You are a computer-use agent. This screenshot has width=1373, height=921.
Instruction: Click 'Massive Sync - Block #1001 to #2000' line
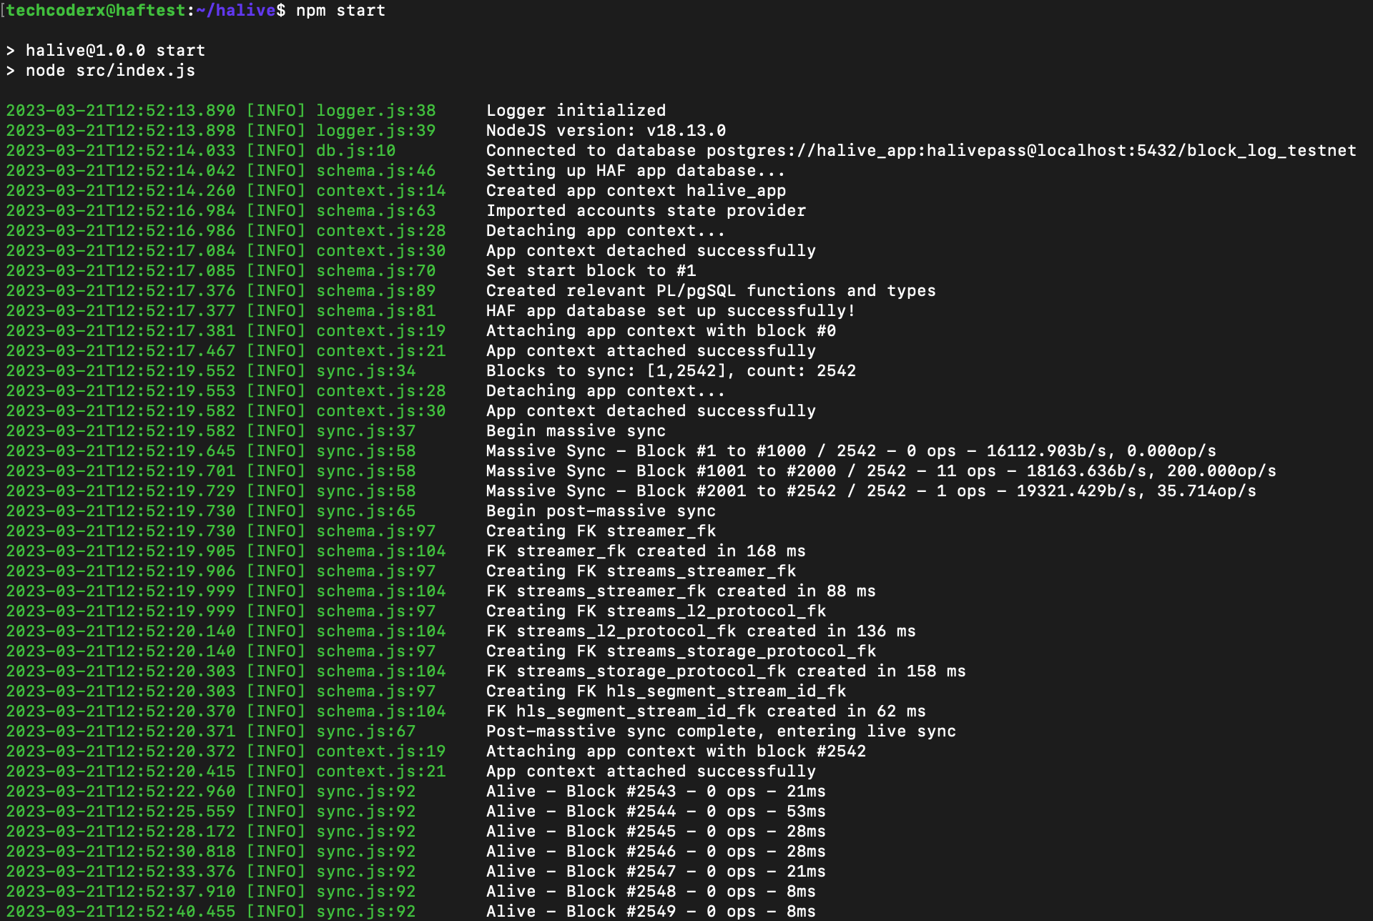[882, 471]
